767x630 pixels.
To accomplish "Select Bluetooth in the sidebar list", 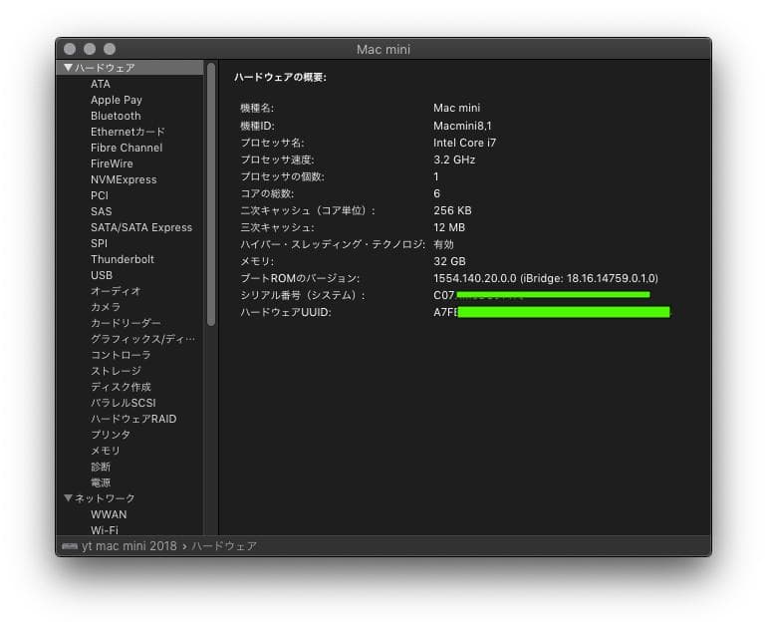I will (x=116, y=116).
